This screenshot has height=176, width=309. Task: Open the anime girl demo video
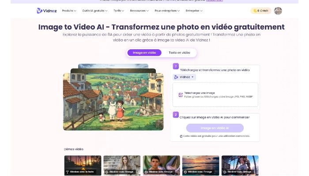(x=240, y=165)
